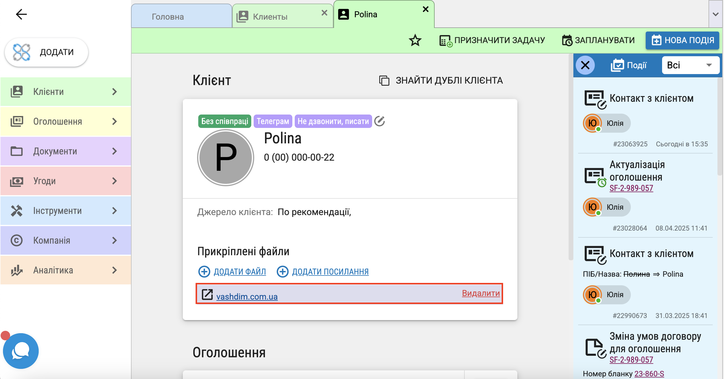Viewport: 724px width, 379px height.
Task: Open the Угоди sidebar section
Action: 65,181
